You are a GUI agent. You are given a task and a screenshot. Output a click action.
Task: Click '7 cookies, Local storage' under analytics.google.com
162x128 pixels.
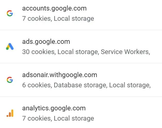click(58, 118)
